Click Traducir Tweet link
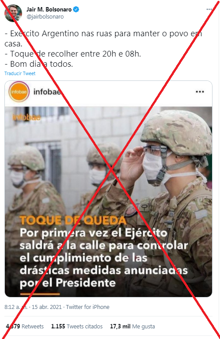 point(20,73)
